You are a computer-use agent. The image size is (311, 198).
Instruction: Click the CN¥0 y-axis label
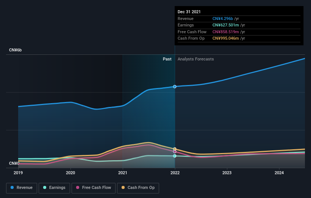click(x=14, y=163)
